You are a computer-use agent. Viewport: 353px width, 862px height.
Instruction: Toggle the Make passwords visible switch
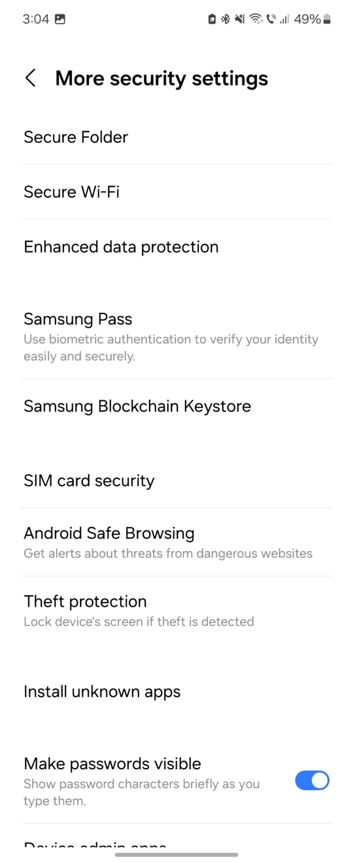coord(312,780)
